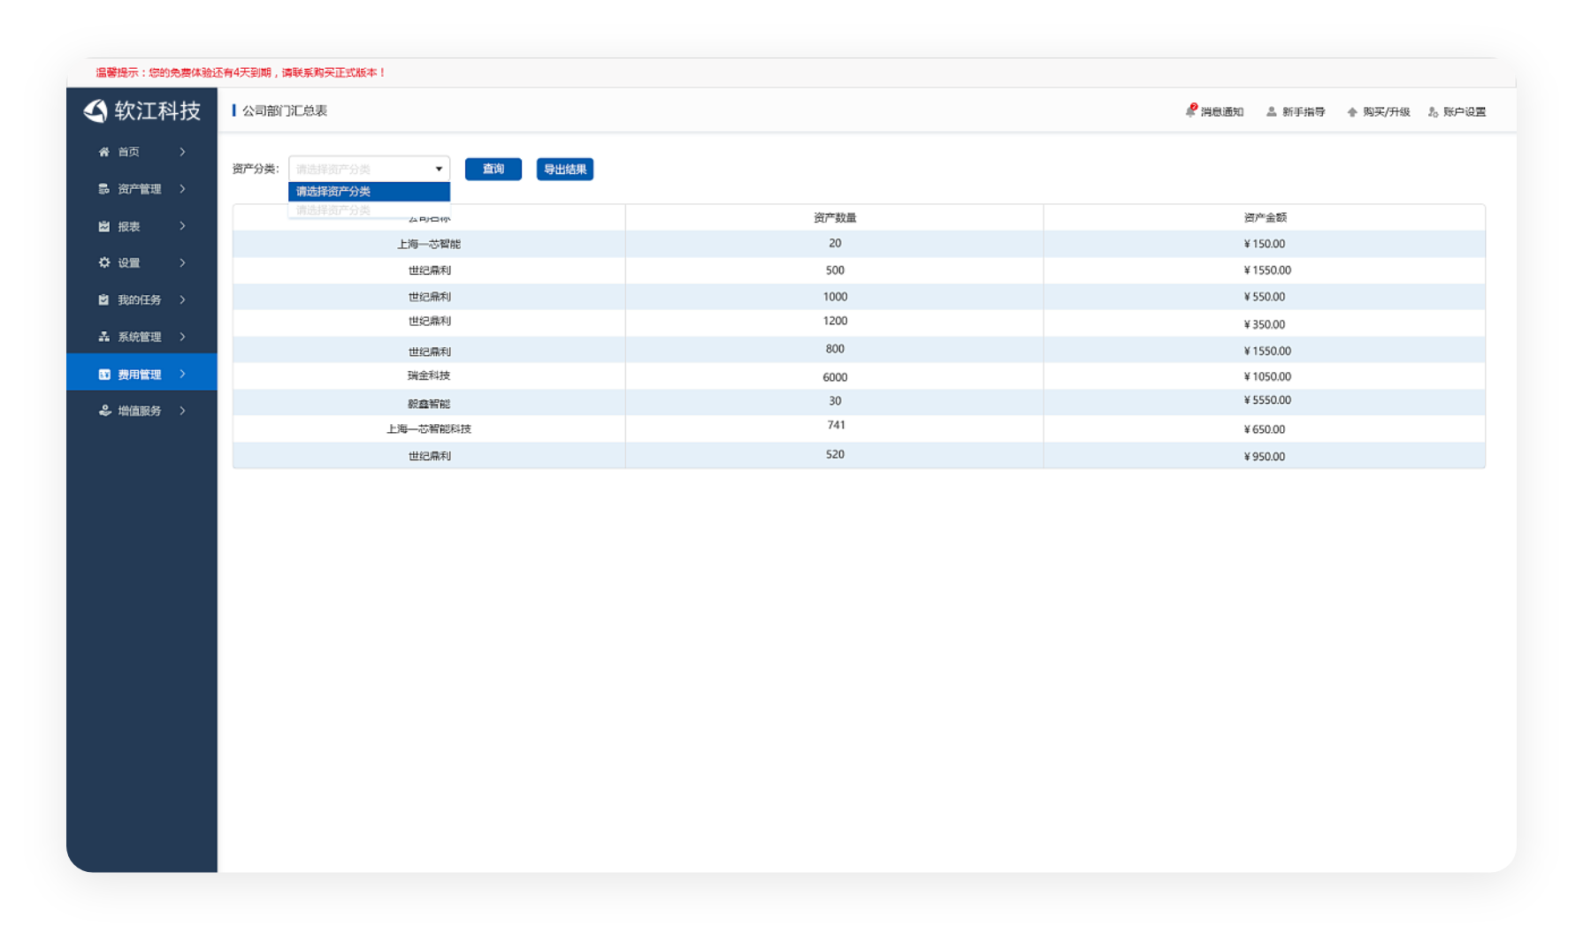
Task: Click the quantity cell 6000
Action: (835, 377)
